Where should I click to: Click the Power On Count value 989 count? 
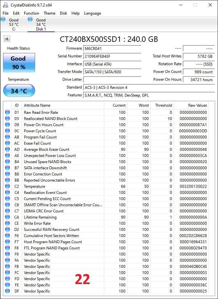(x=199, y=72)
